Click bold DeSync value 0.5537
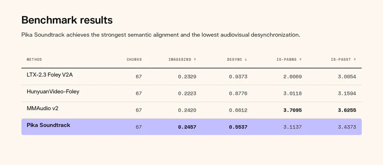Viewport: 383px width, 165px height. 238,127
